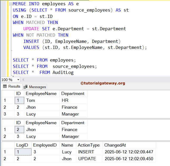
Task: Select the highlighted LogID cell 1
Action: click(x=23, y=152)
